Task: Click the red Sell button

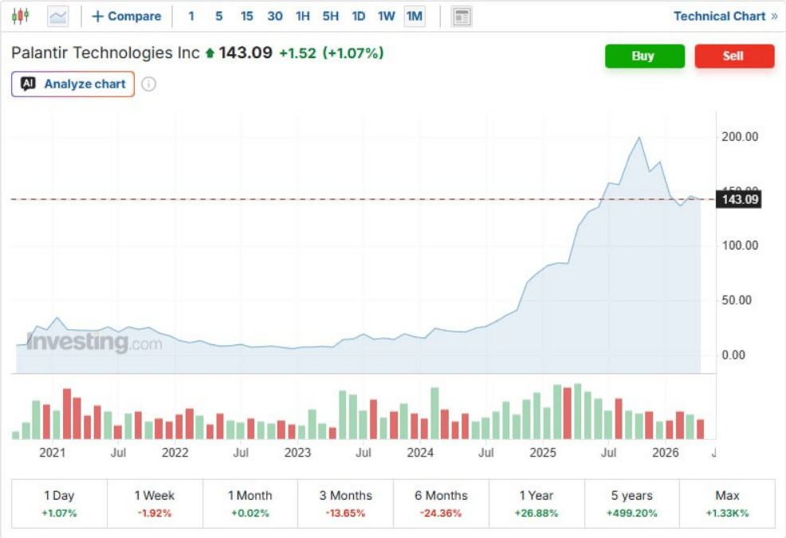Action: coord(734,56)
